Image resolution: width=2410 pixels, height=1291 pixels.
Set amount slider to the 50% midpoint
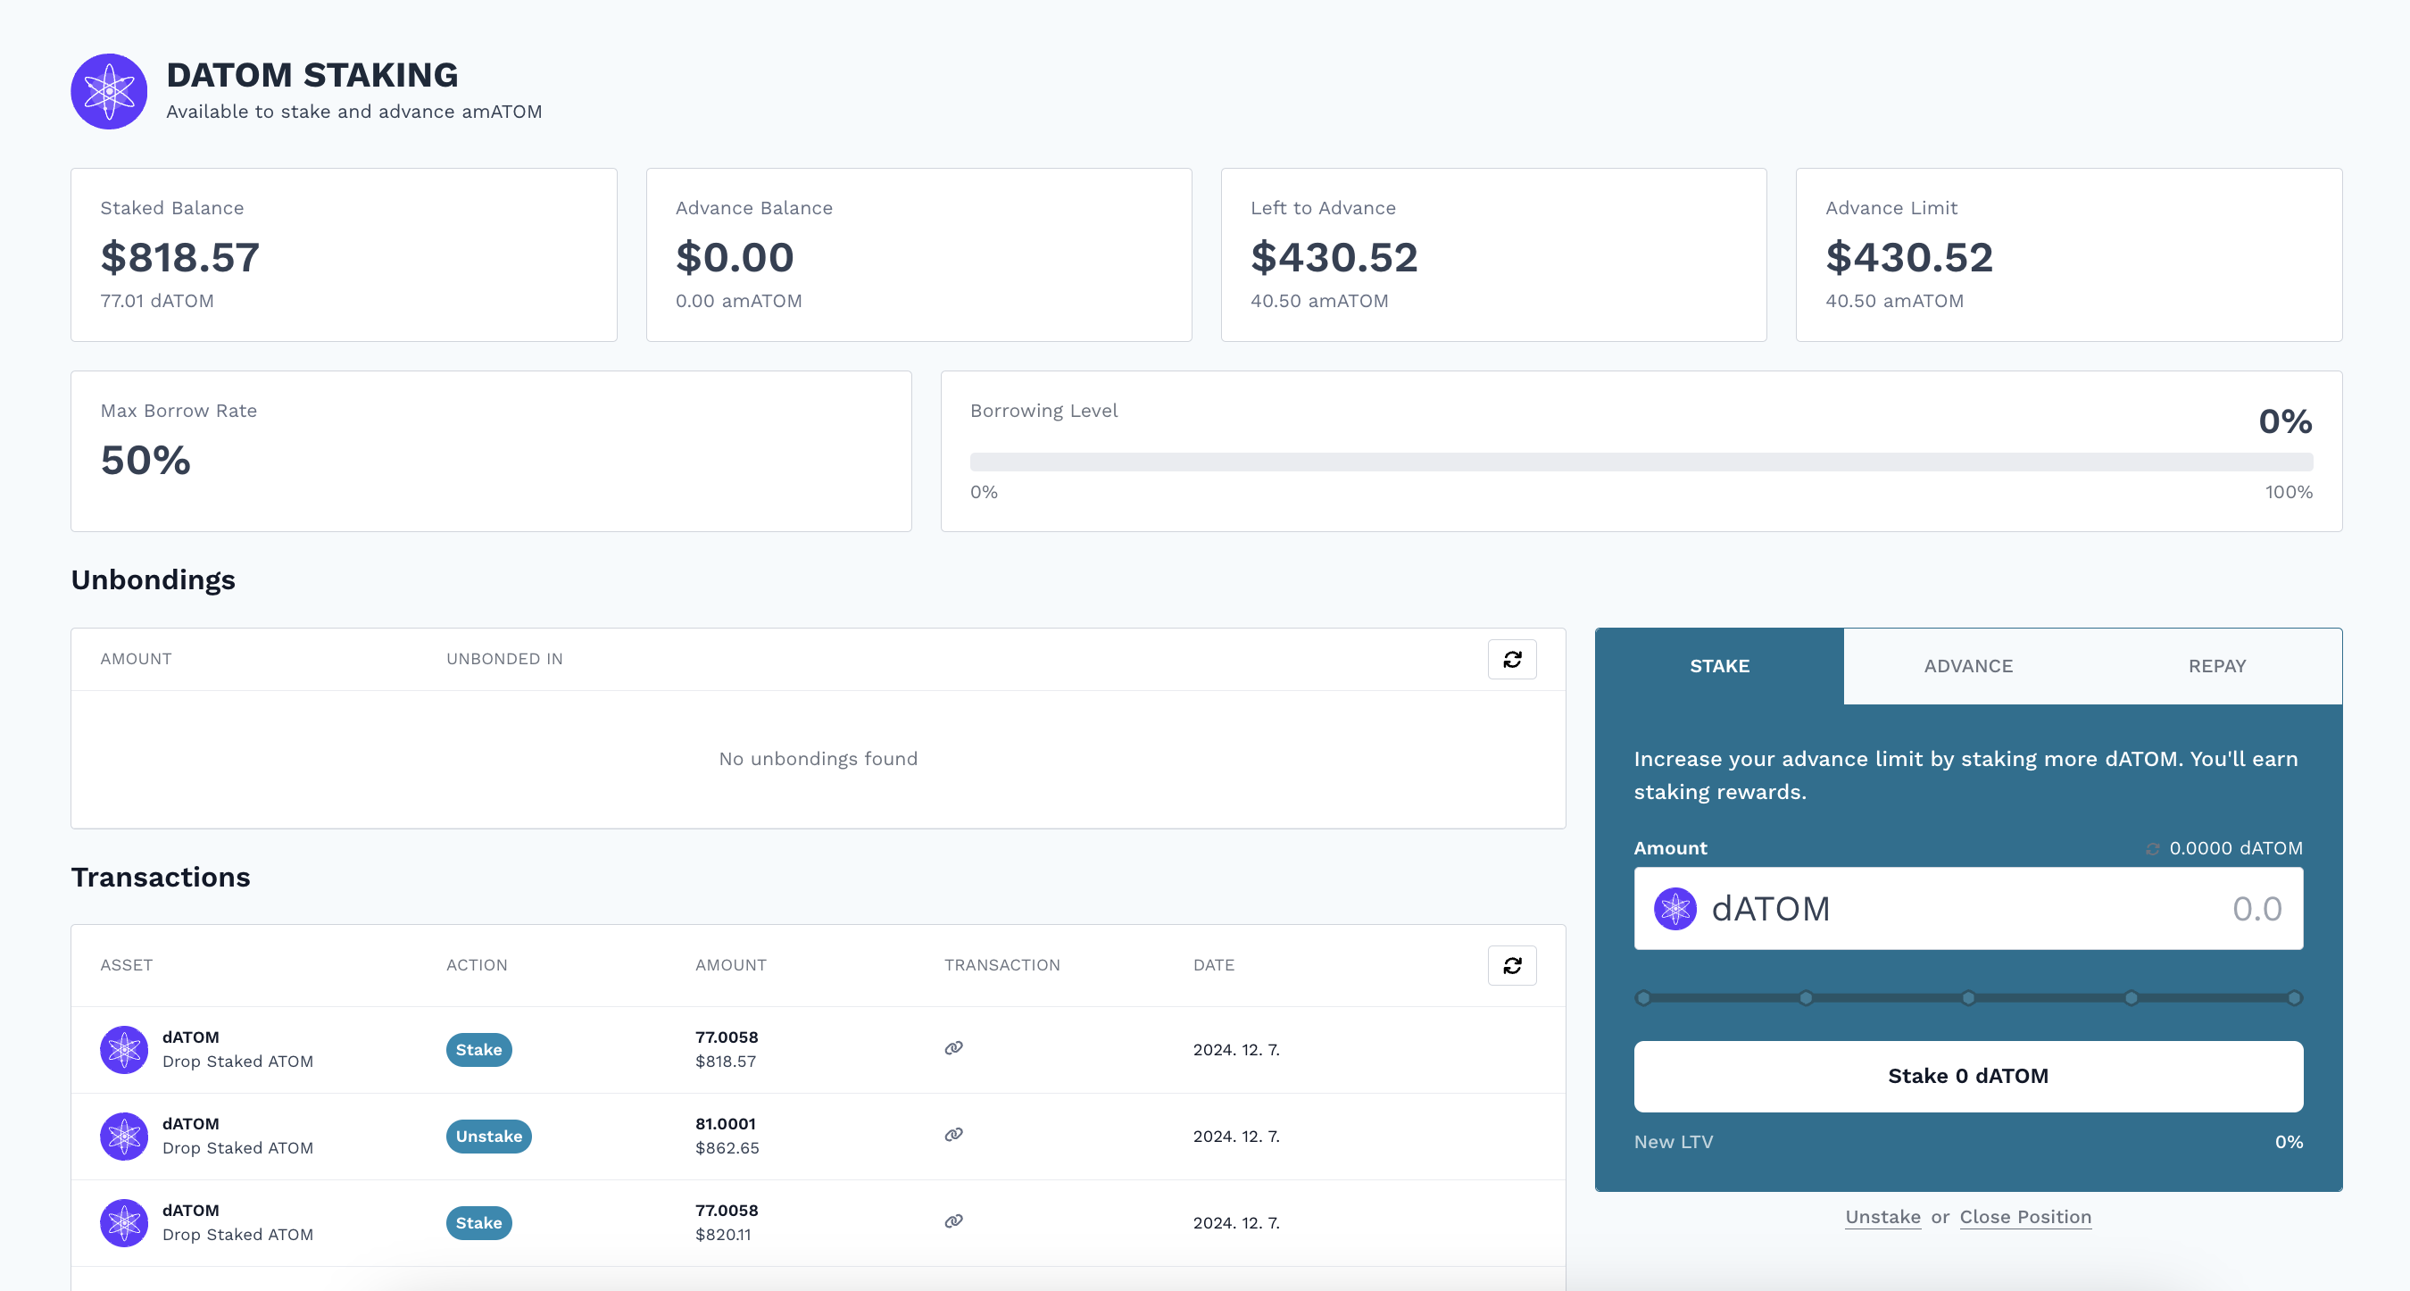tap(1968, 998)
